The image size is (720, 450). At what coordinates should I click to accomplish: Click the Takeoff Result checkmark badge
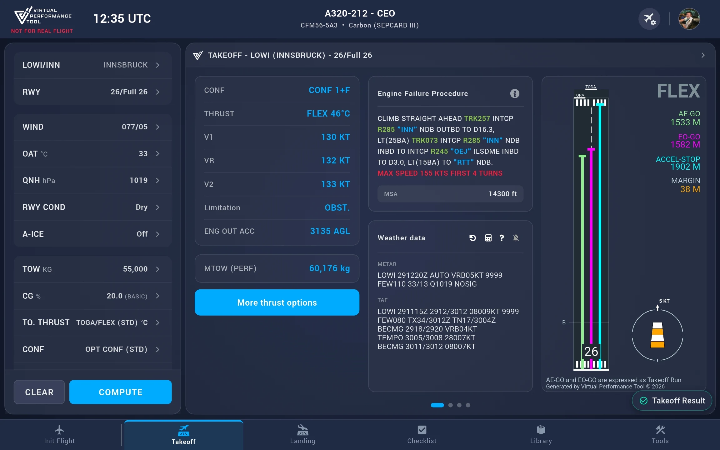click(x=672, y=401)
